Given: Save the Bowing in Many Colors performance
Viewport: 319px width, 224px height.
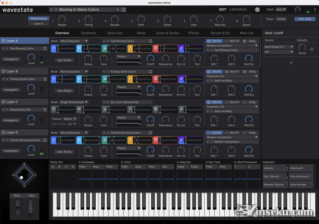Looking at the screenshot, I should [124, 10].
